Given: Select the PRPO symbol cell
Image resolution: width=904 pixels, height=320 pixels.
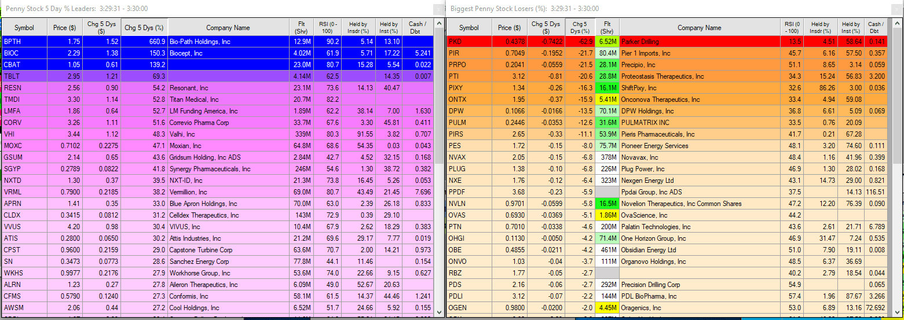Looking at the screenshot, I should coord(469,65).
